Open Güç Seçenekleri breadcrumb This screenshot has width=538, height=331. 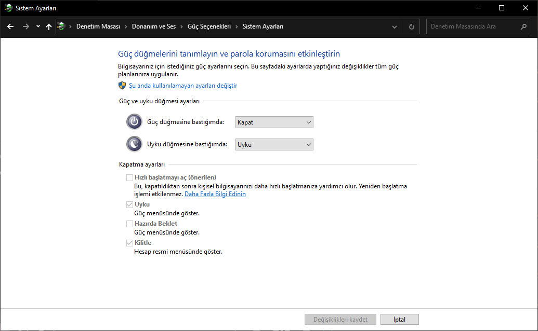tap(209, 26)
